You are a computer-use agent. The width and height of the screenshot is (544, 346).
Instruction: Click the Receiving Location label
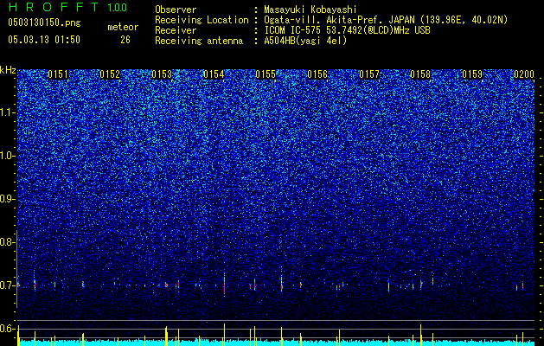click(202, 20)
